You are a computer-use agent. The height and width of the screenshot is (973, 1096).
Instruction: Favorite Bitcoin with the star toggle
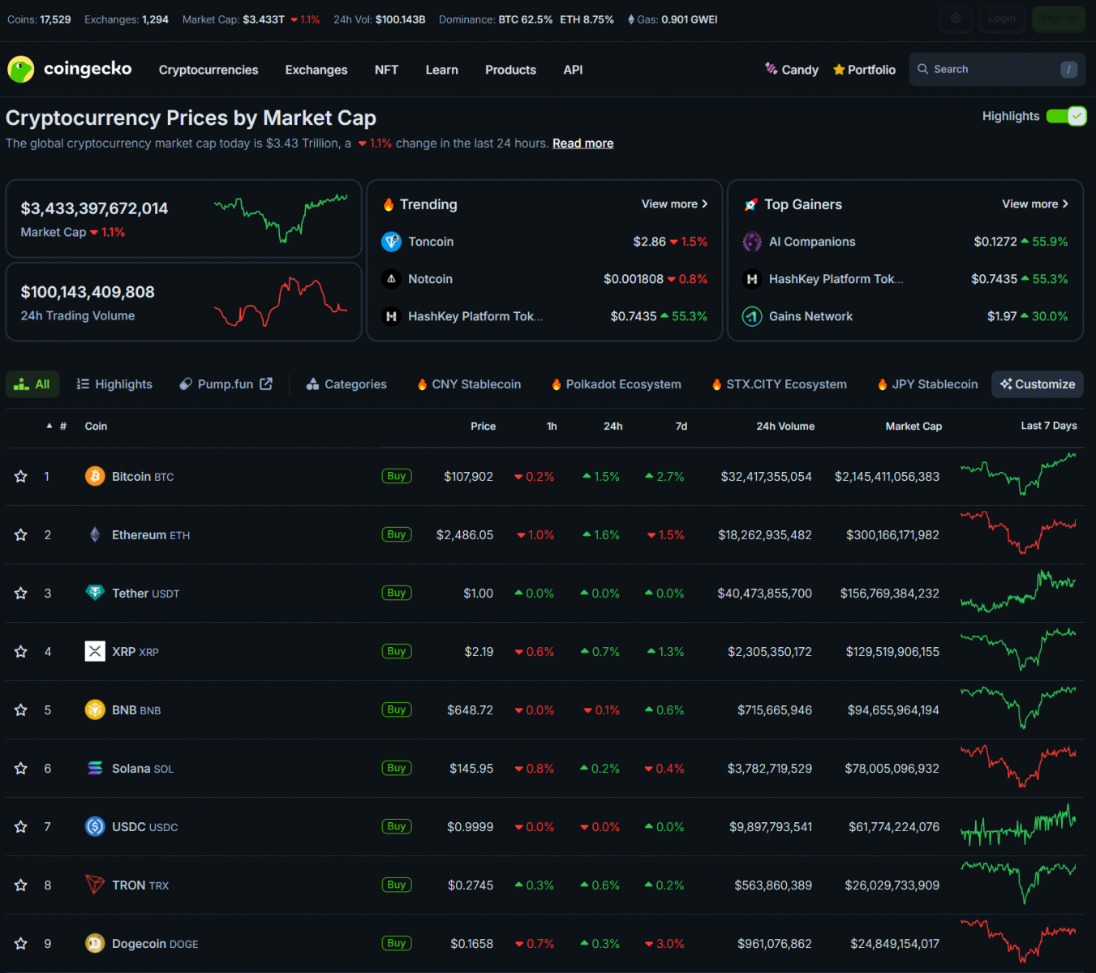(x=21, y=477)
